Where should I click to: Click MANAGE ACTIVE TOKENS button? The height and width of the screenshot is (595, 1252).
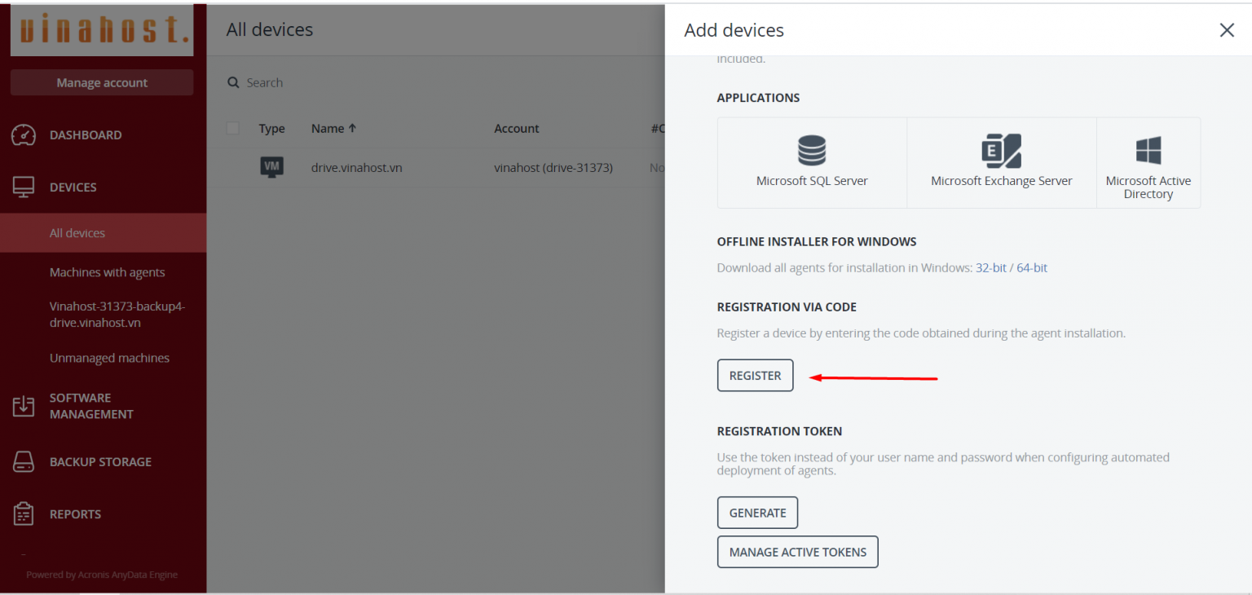[797, 552]
